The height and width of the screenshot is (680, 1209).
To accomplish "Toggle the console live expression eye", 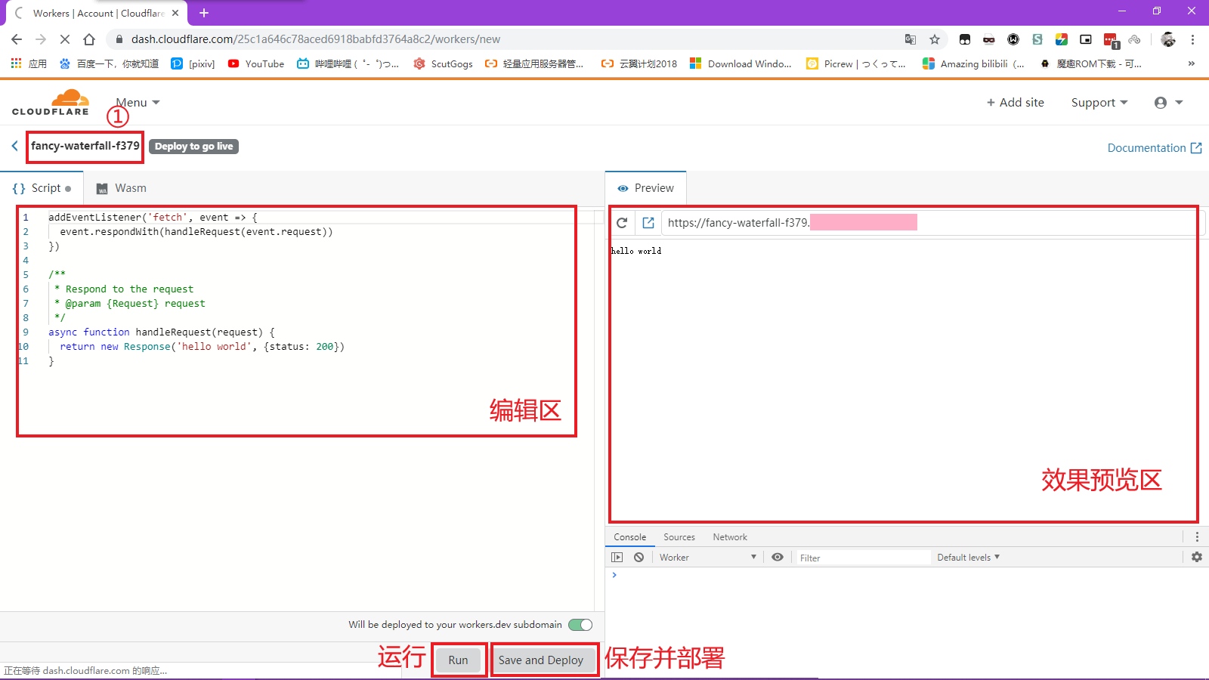I will coord(778,558).
